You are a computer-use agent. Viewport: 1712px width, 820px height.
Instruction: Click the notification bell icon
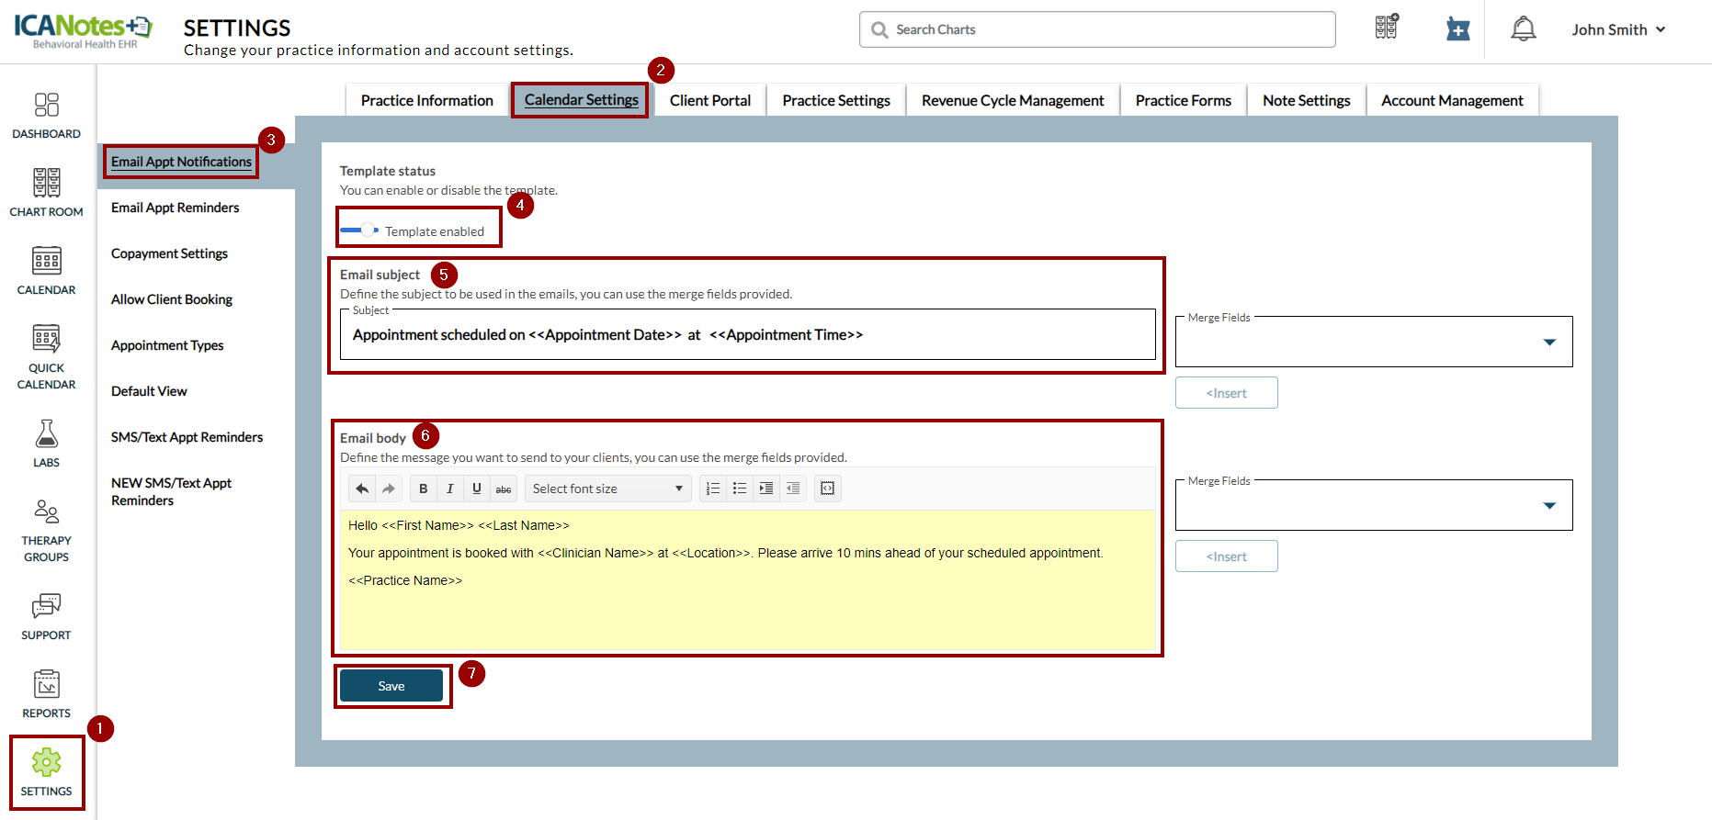click(x=1523, y=29)
